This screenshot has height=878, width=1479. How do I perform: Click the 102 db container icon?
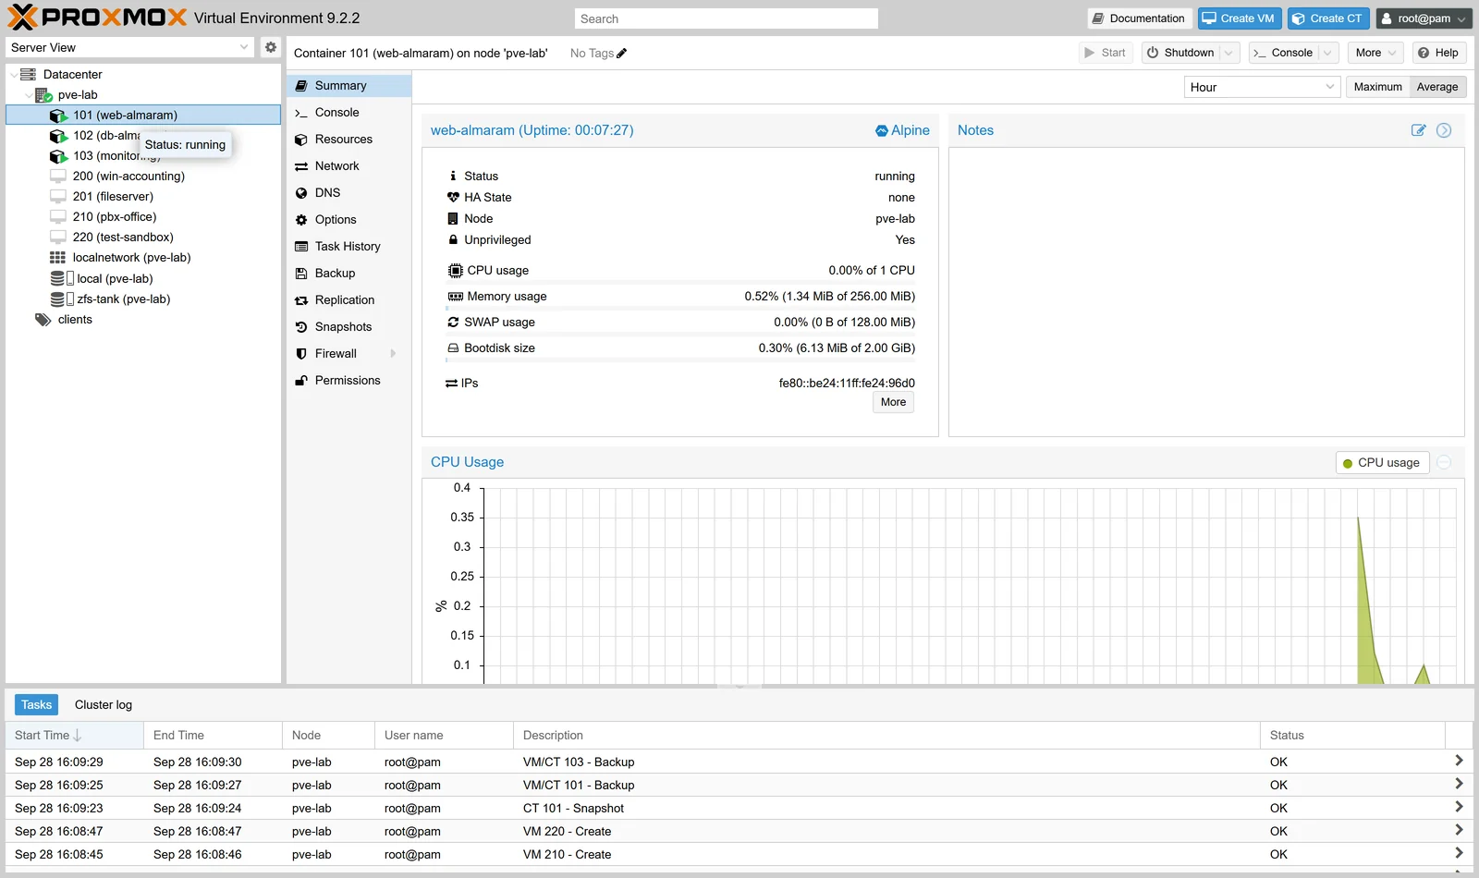click(58, 136)
